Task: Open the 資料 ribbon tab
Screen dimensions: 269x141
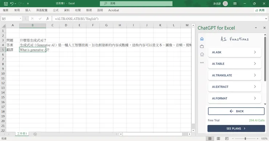Action: pos(67,10)
